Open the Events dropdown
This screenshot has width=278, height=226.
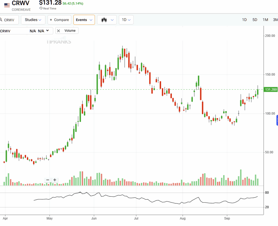pos(84,20)
